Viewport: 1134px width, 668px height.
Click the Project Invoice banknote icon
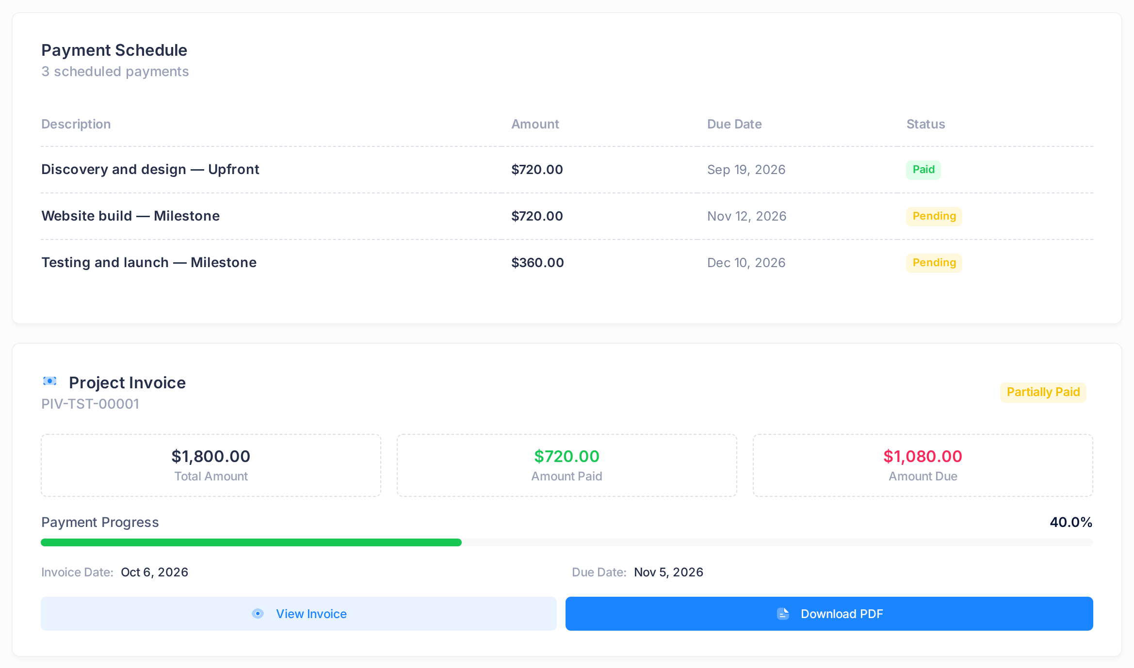[x=49, y=381]
